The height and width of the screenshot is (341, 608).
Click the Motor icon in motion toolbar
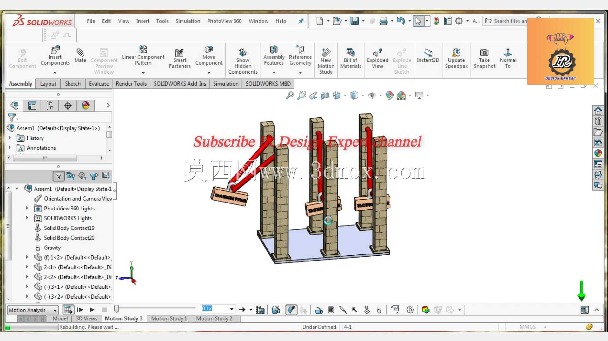coord(319,310)
